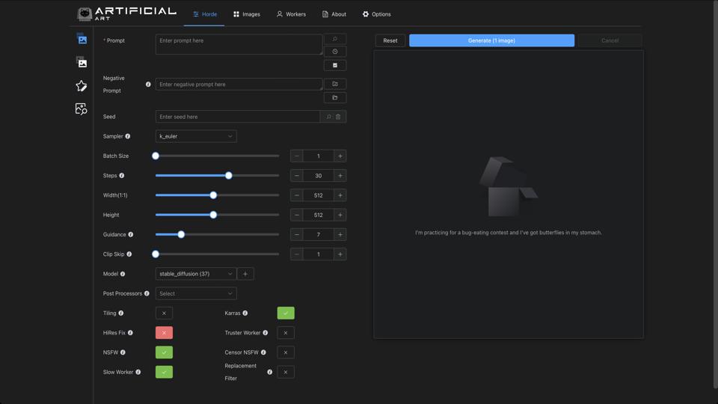
Task: Enable the Tiling toggle
Action: [164, 313]
